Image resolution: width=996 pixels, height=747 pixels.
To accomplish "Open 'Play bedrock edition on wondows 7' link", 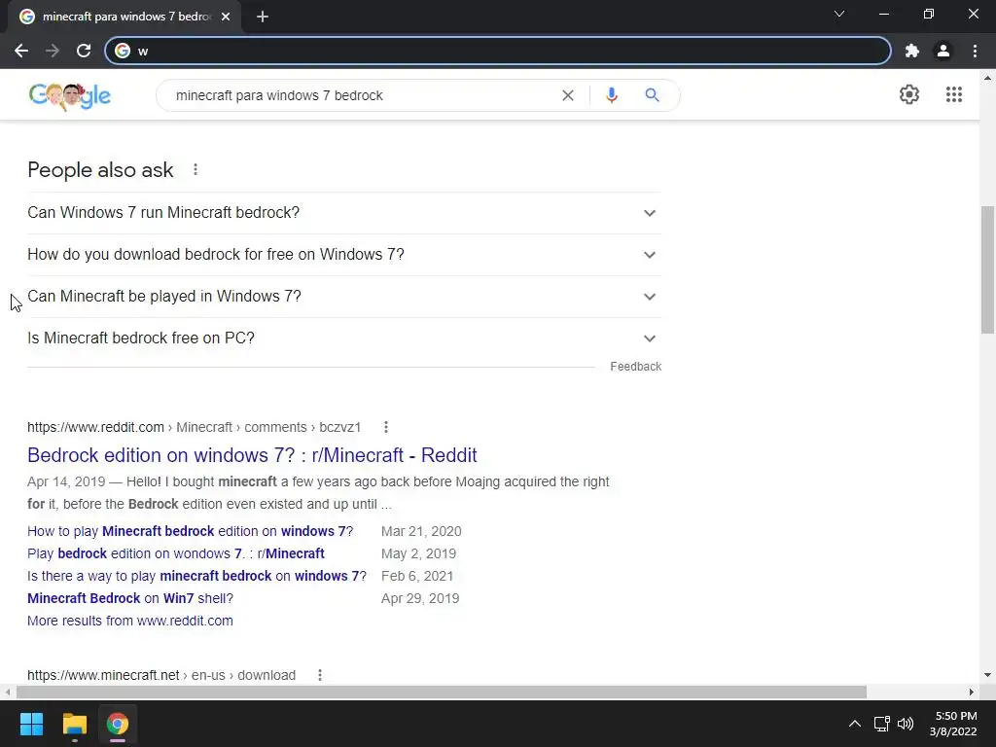I will [176, 553].
